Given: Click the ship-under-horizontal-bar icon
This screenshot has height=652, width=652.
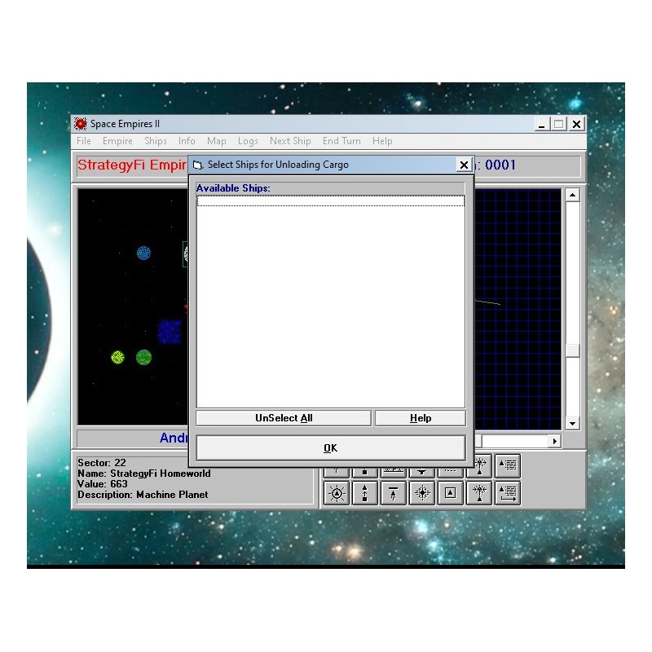Looking at the screenshot, I should 394,493.
